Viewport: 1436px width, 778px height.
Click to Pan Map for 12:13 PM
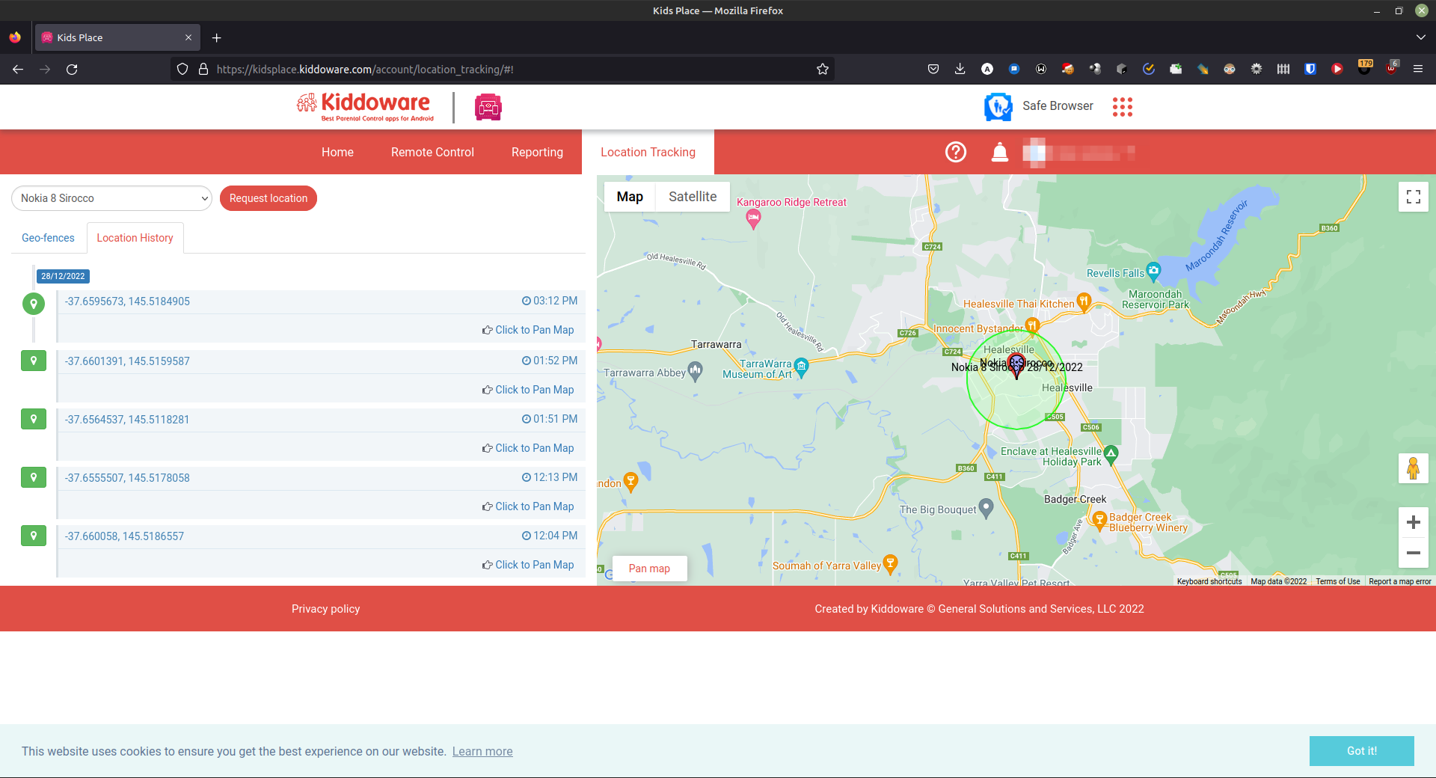[x=528, y=506]
